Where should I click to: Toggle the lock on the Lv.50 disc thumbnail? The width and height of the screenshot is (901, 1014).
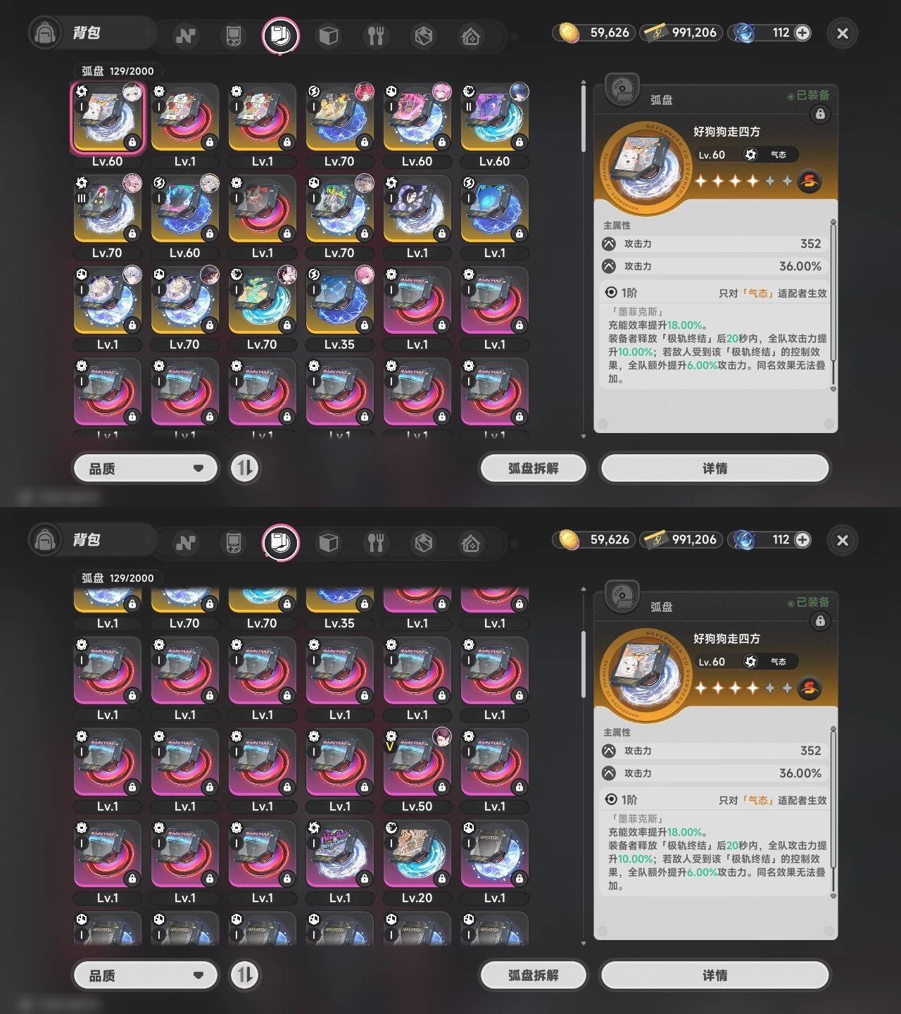[441, 787]
